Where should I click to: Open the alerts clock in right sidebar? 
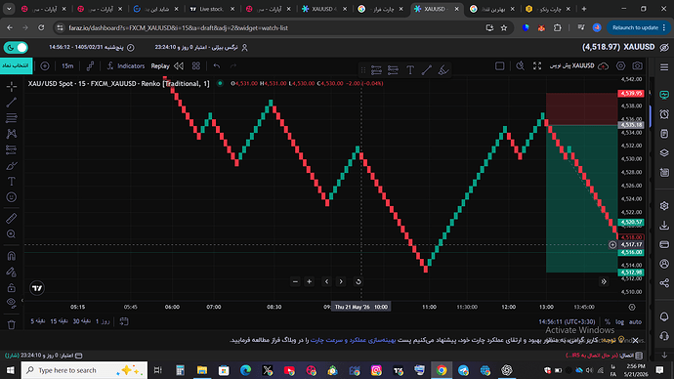[x=664, y=114]
